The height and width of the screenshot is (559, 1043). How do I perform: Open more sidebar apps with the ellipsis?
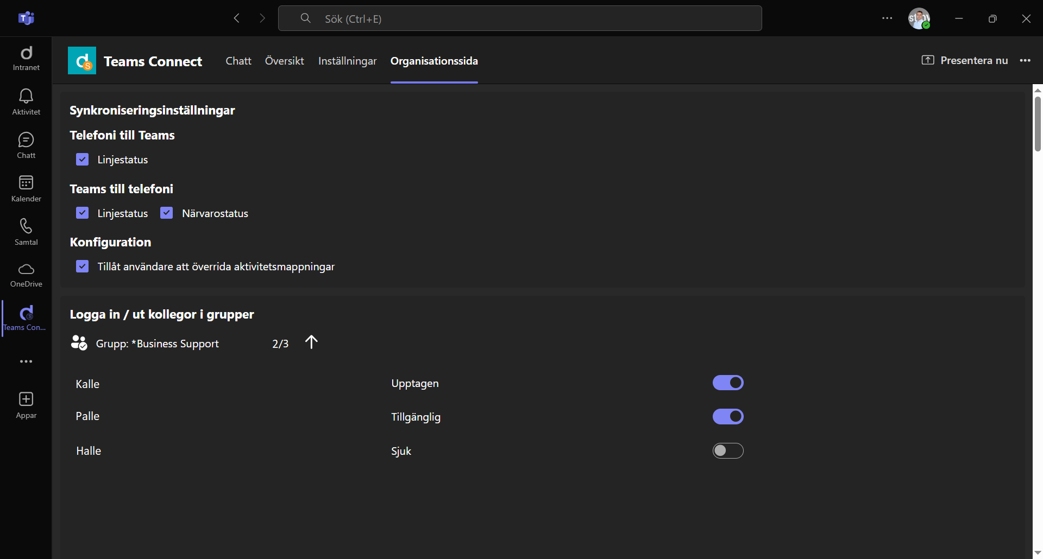pos(26,361)
